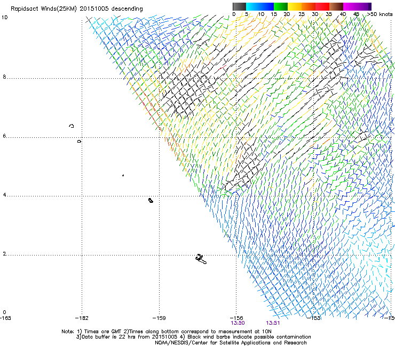Click the purple "13:51" time label

273,323
